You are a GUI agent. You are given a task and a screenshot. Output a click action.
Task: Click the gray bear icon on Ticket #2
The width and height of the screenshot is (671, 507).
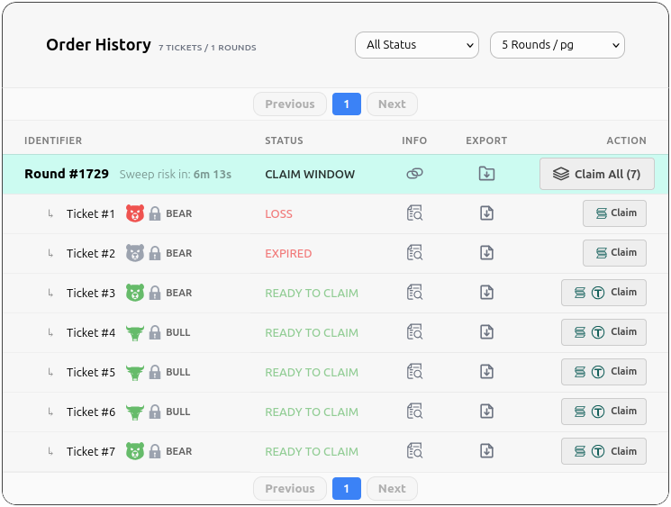pyautogui.click(x=135, y=253)
